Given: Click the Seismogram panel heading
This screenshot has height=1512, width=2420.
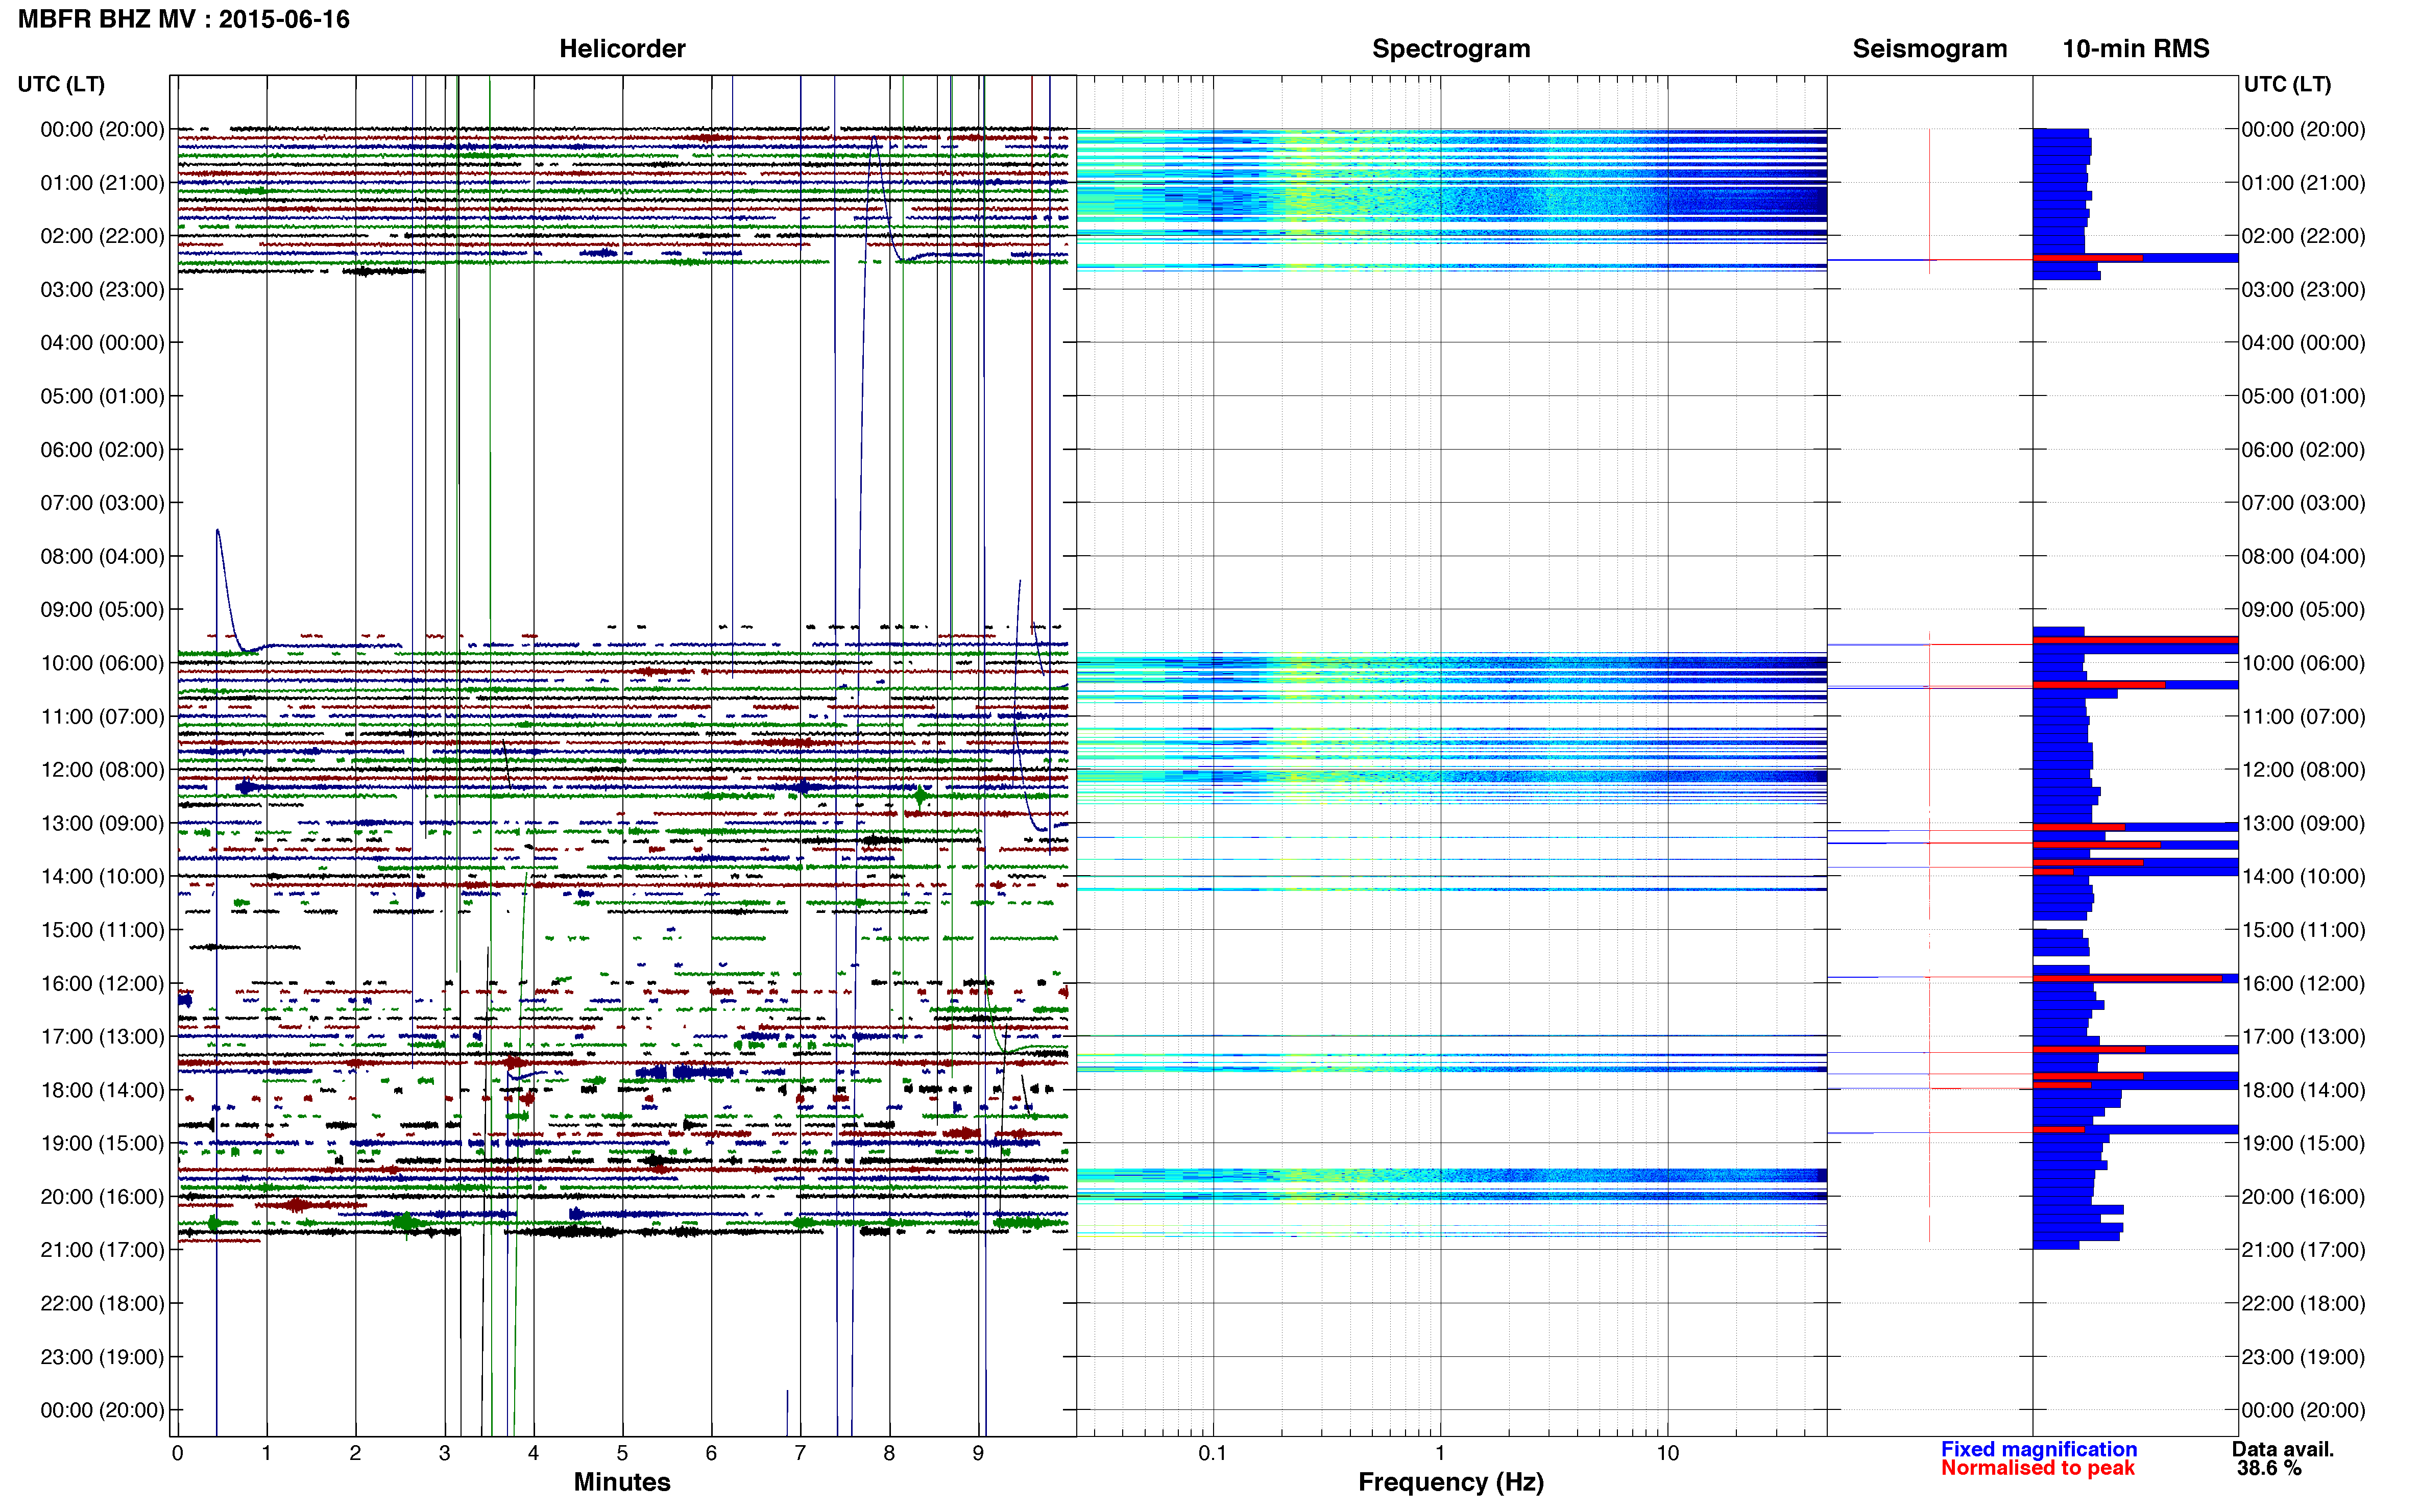Looking at the screenshot, I should (1930, 48).
